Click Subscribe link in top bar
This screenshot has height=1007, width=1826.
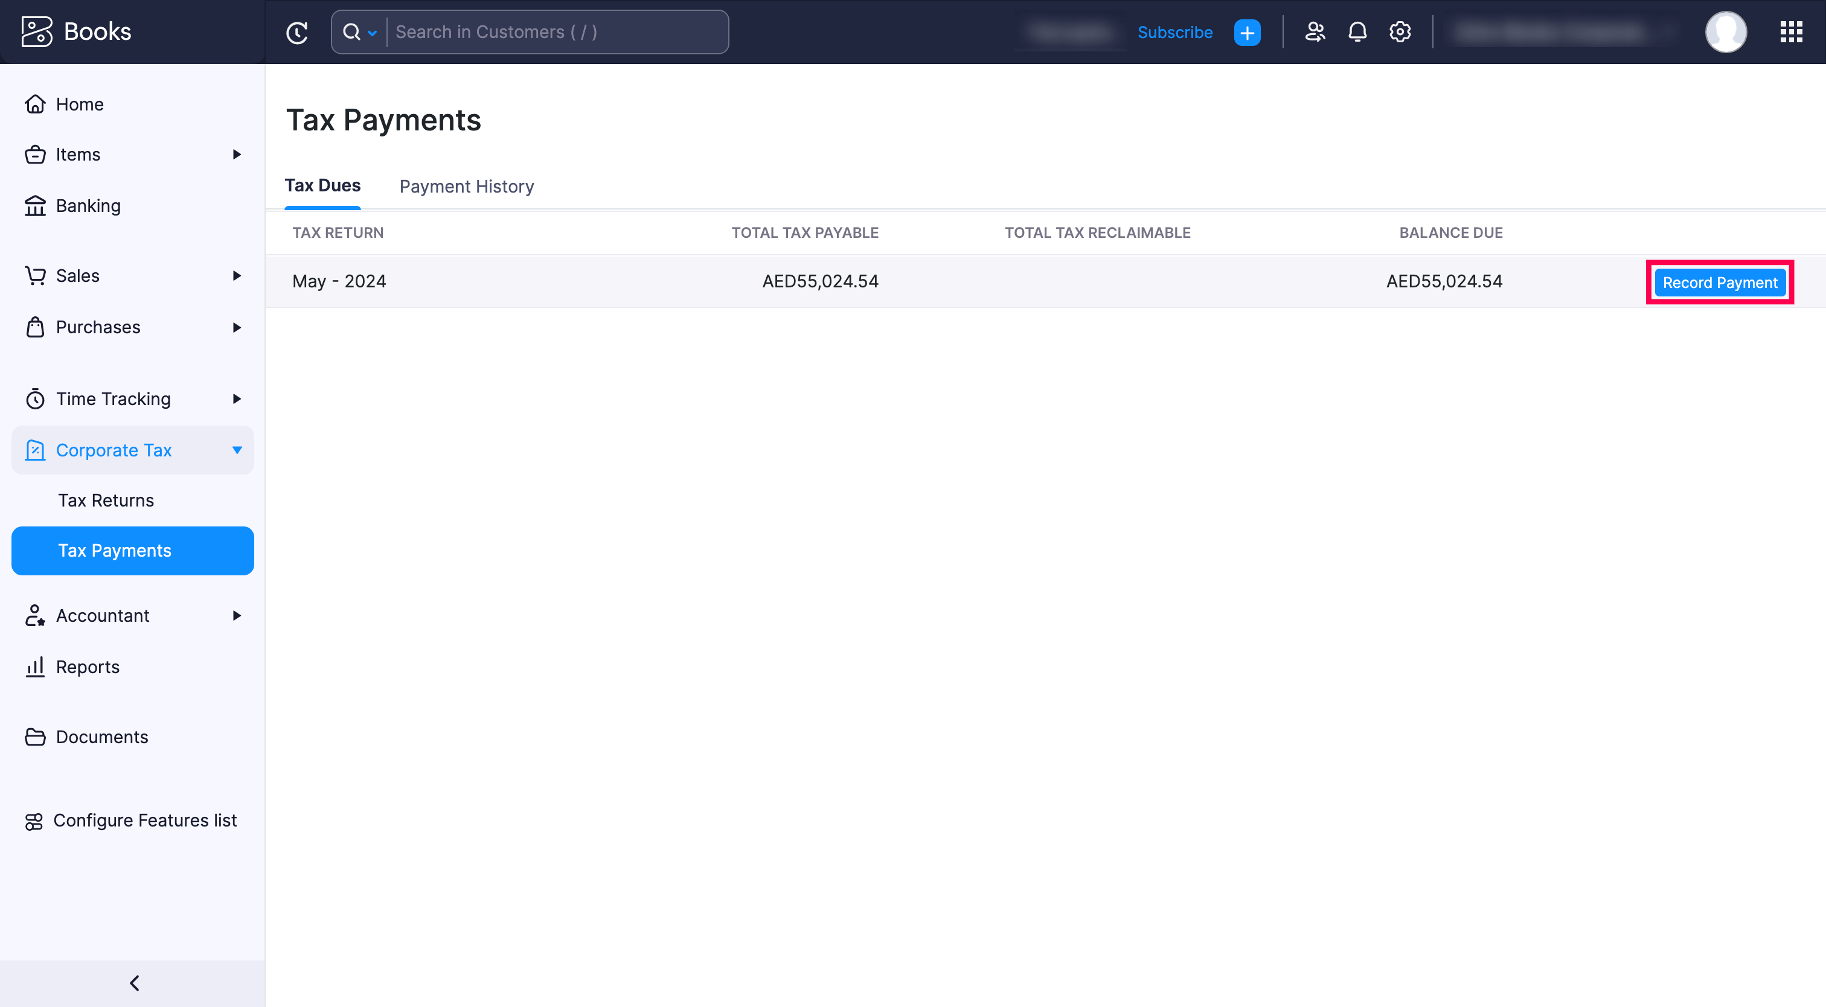click(1173, 32)
